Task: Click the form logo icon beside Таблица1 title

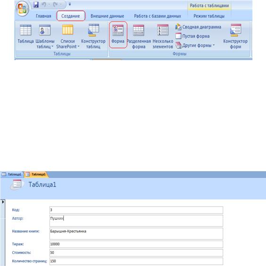Action: [17, 184]
